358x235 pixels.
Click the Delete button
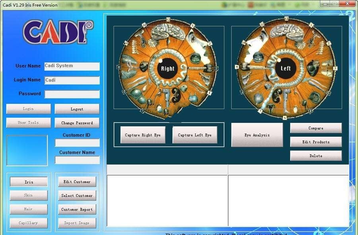[316, 155]
